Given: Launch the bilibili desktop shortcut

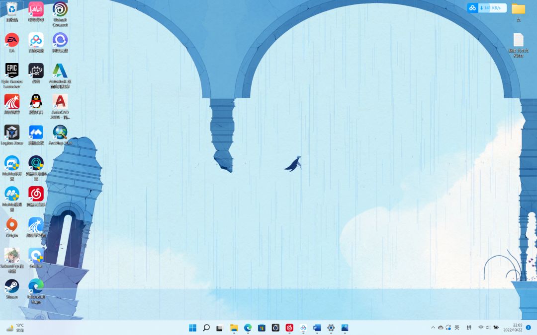Looking at the screenshot, I should coord(36,9).
